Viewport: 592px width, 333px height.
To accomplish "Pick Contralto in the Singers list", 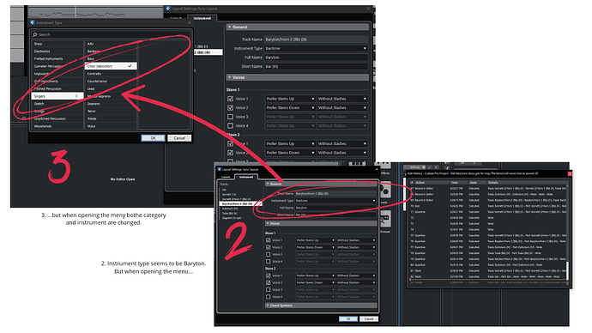I will (x=111, y=74).
